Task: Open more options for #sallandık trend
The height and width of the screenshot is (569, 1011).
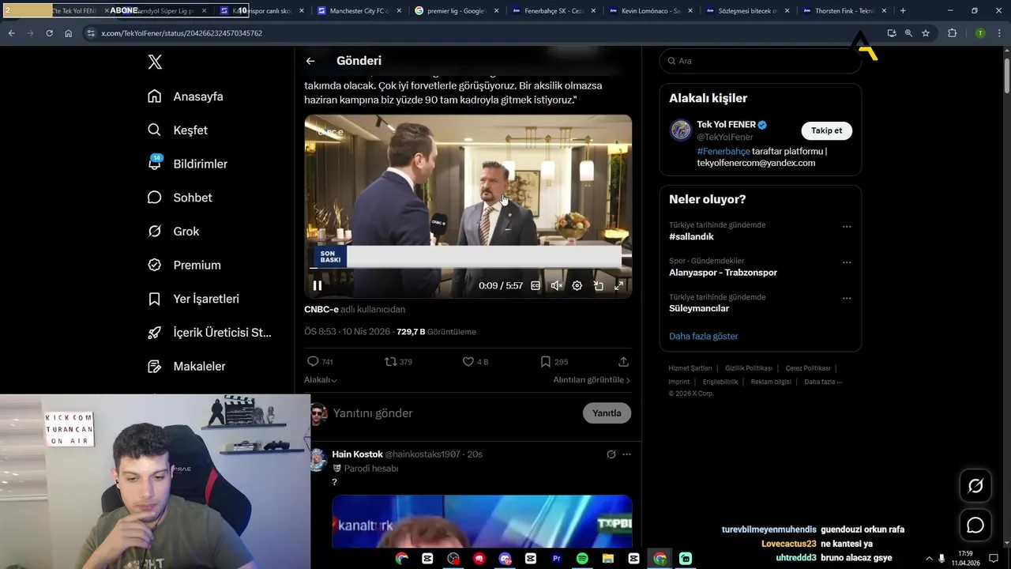Action: [847, 226]
